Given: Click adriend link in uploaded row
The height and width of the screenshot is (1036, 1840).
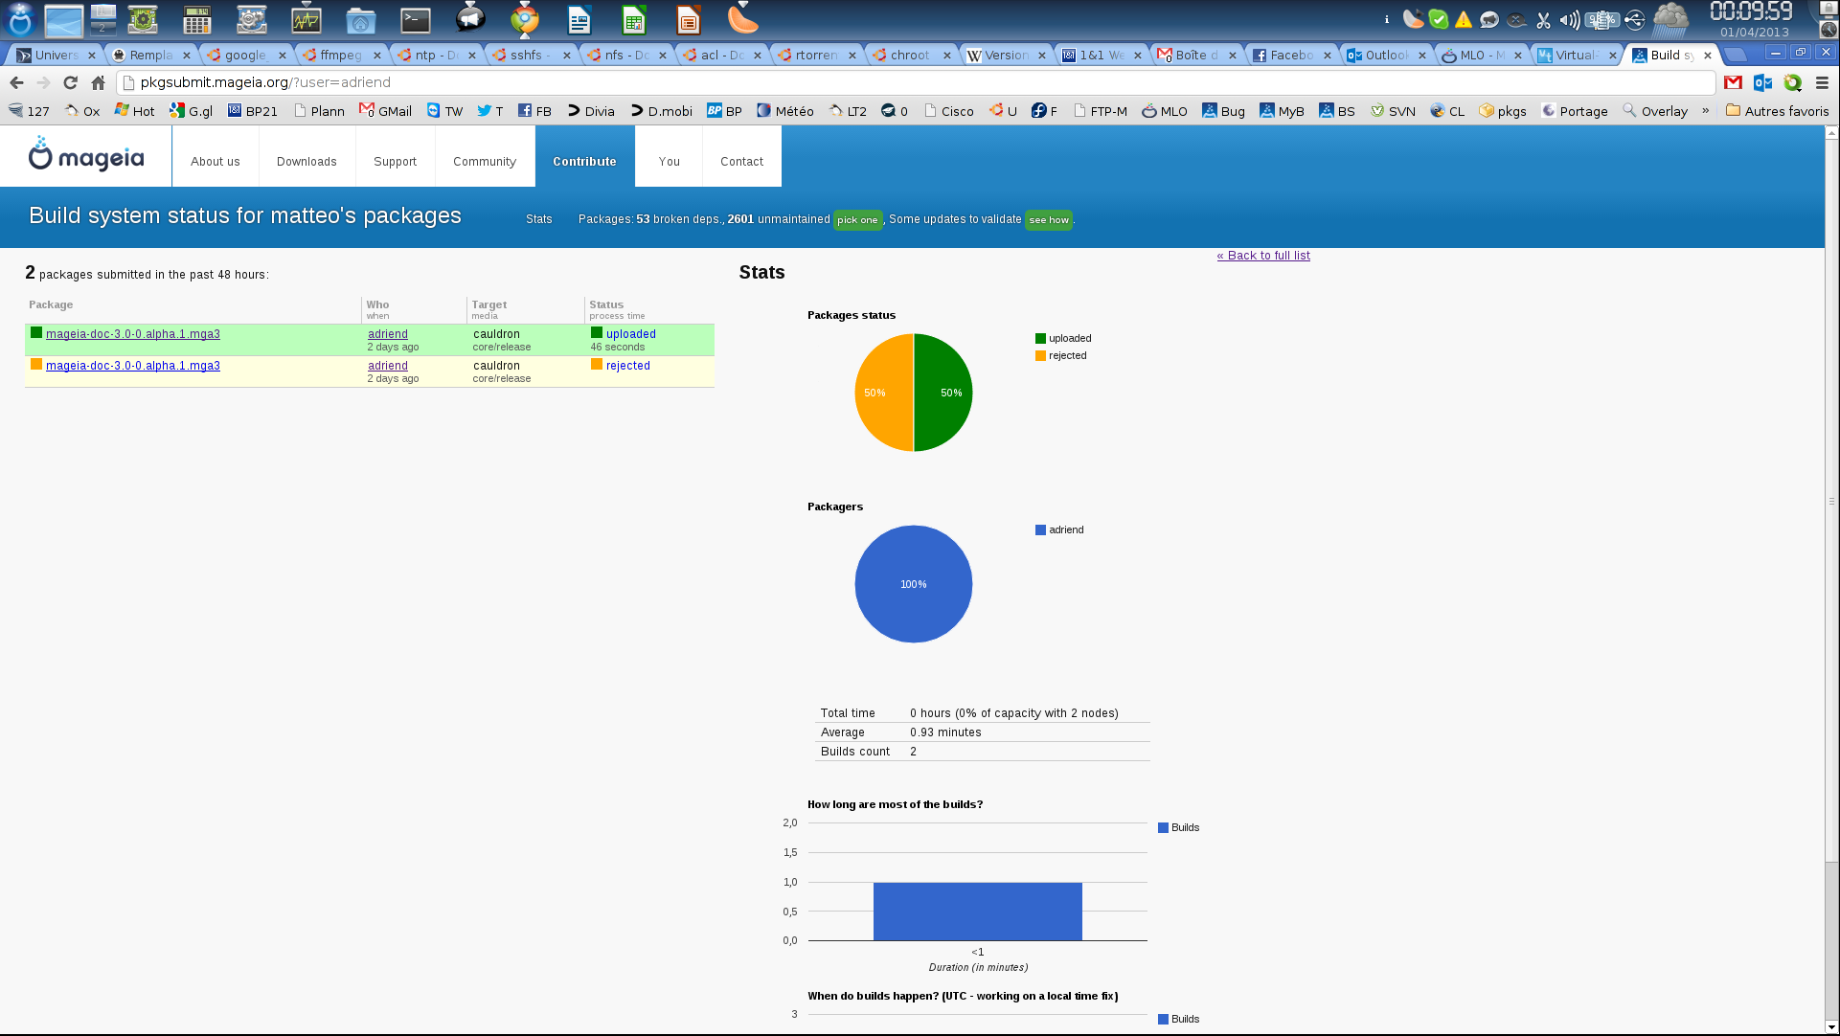Looking at the screenshot, I should tap(388, 334).
